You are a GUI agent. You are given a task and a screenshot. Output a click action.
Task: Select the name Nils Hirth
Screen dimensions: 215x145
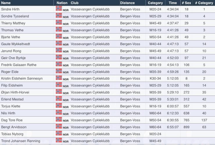pos(8,113)
